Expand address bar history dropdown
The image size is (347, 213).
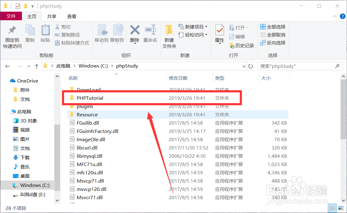244,66
